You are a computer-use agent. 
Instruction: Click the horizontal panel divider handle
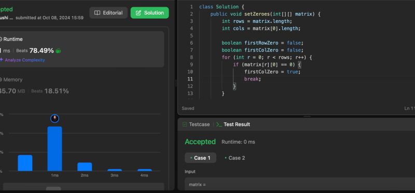pos(307,117)
